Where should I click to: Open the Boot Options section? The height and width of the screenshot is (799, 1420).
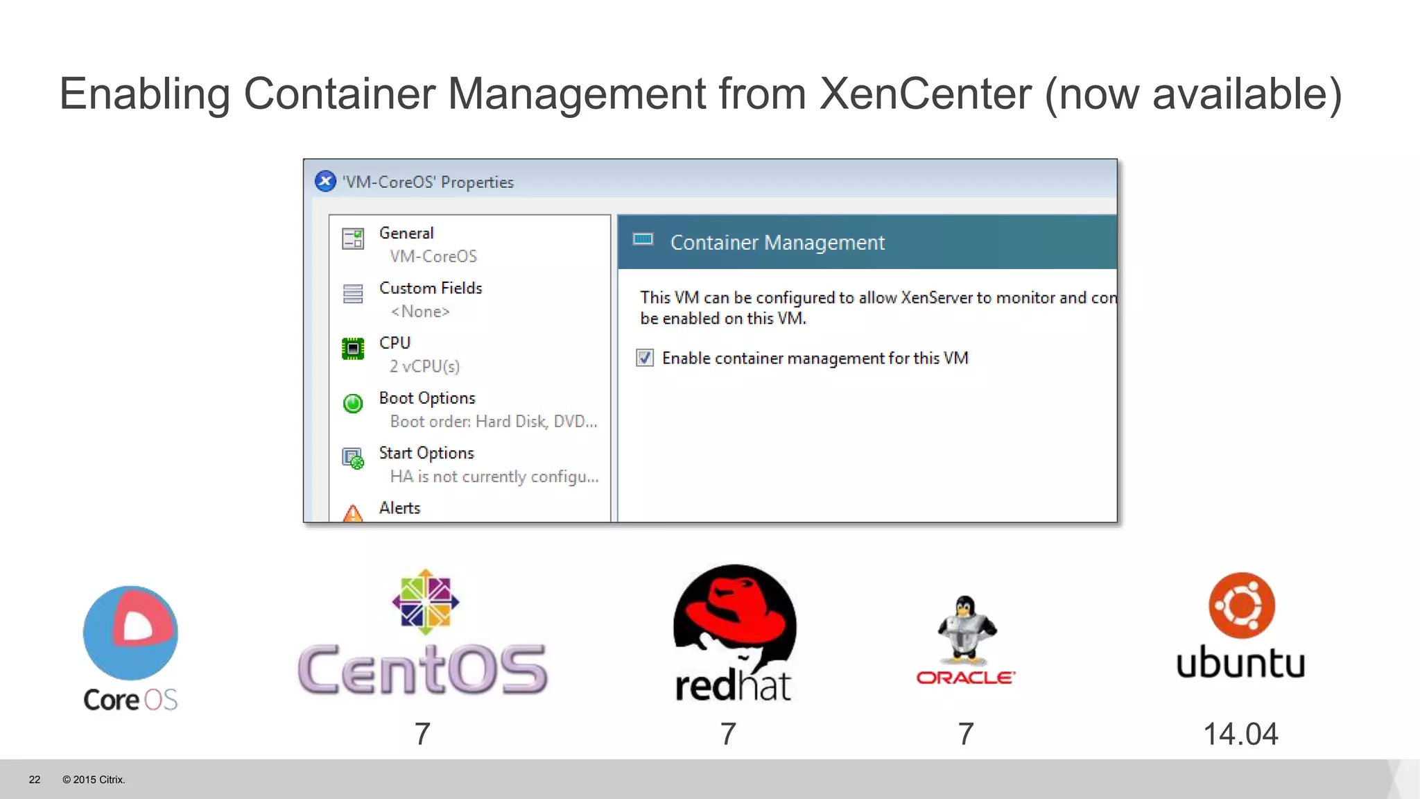[470, 409]
